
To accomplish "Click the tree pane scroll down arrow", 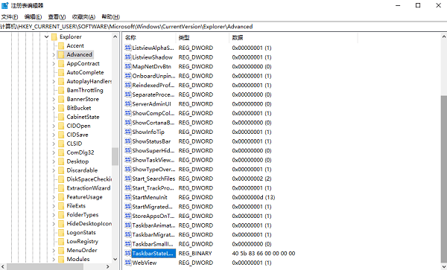I will click(x=115, y=259).
